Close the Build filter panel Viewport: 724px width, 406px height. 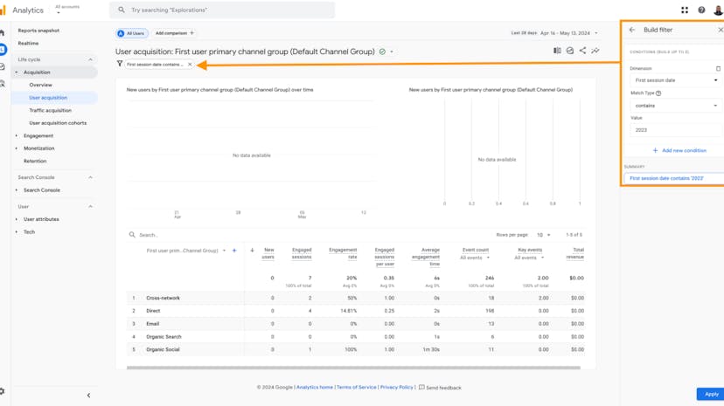point(721,30)
